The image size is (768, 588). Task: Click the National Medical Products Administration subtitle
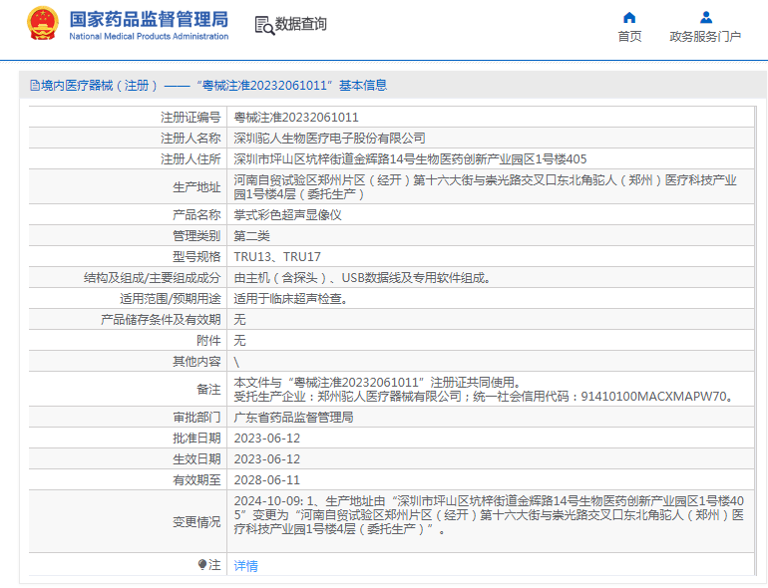tap(149, 36)
